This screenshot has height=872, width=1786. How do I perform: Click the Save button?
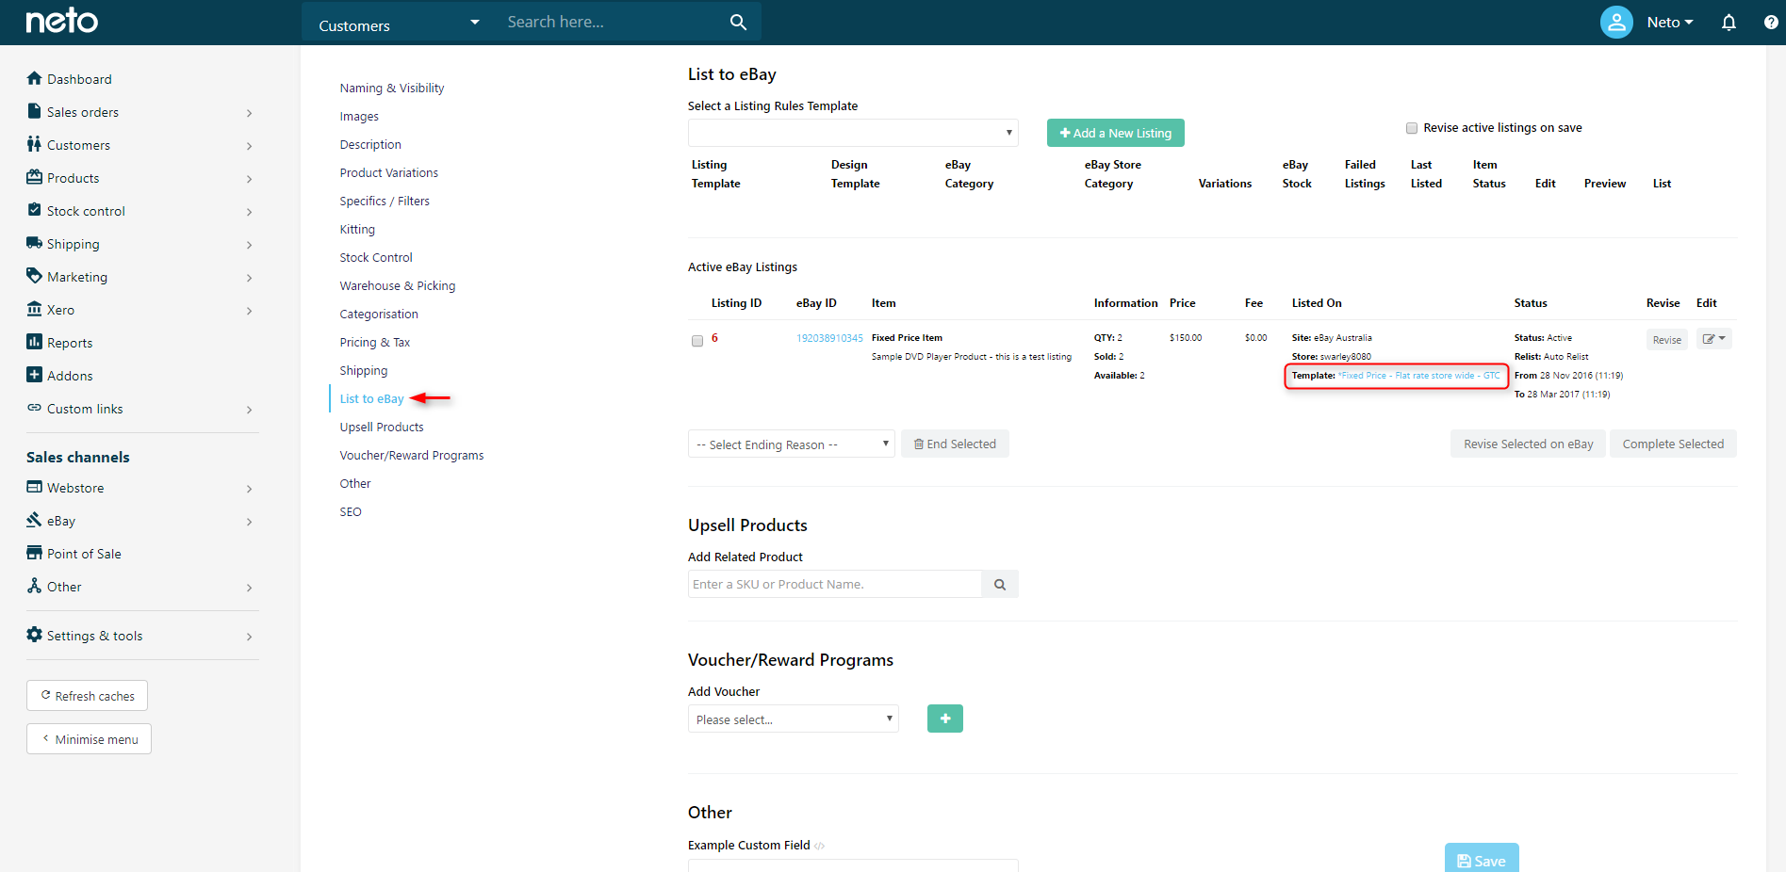1482,858
